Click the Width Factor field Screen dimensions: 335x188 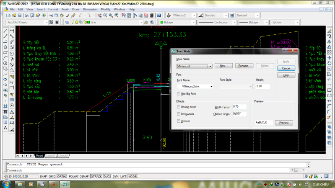pyautogui.click(x=239, y=107)
